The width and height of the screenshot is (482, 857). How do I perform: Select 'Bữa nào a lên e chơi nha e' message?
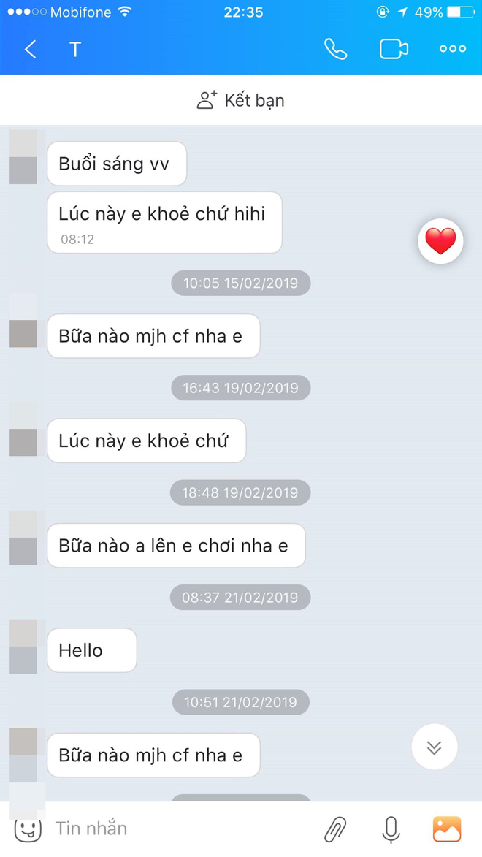[176, 546]
